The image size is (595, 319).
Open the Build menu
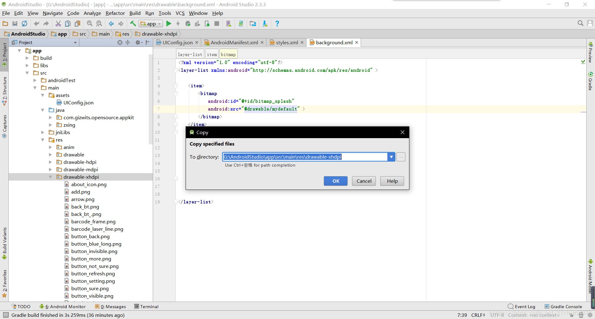135,13
